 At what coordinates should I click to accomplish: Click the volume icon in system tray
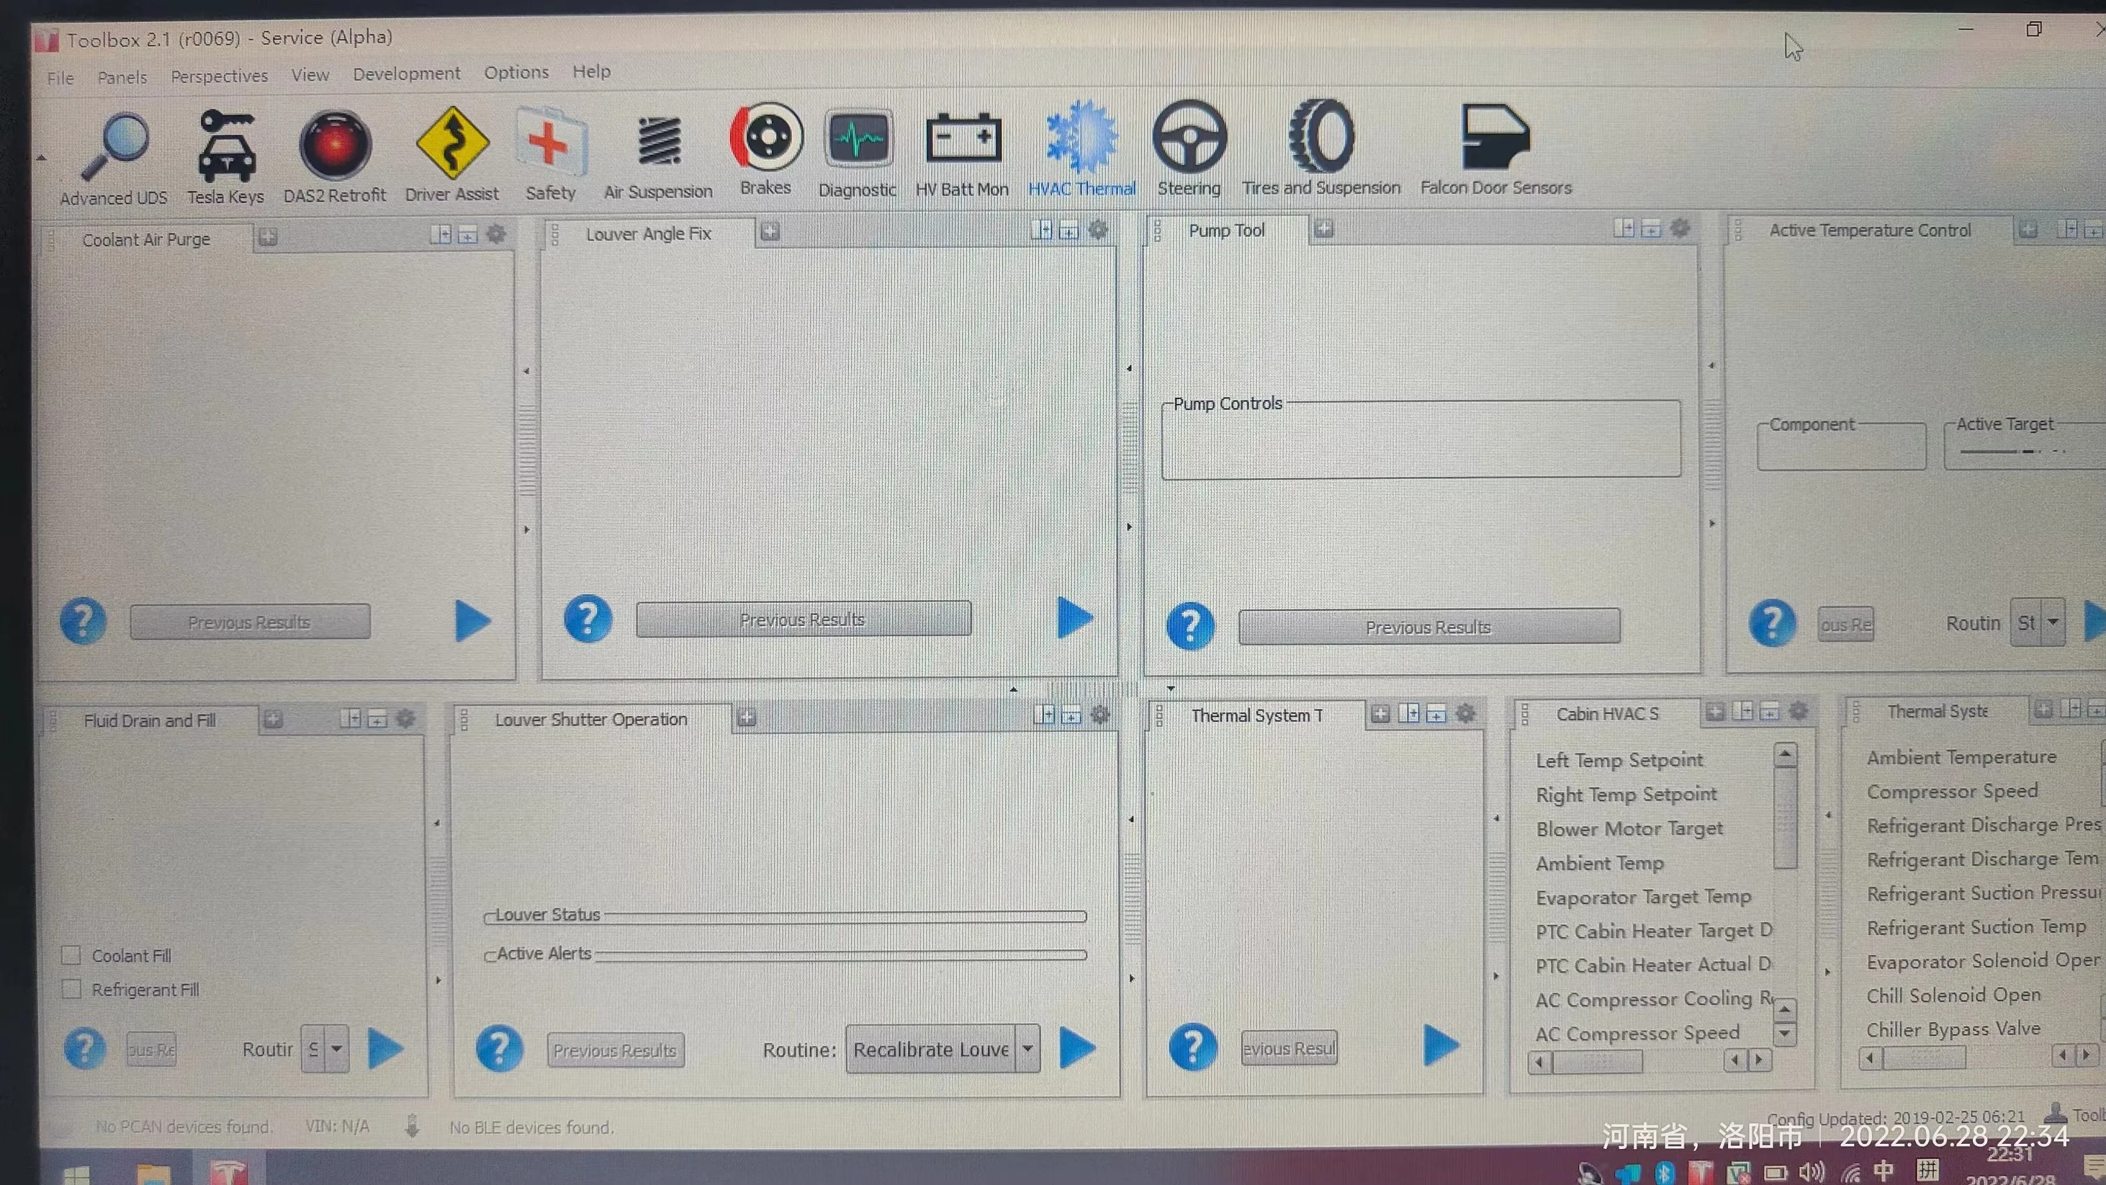[1812, 1172]
